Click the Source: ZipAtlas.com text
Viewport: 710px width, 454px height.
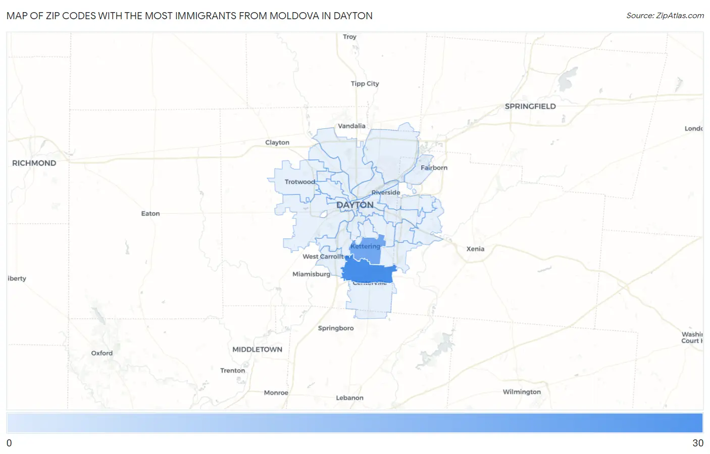[x=665, y=16]
